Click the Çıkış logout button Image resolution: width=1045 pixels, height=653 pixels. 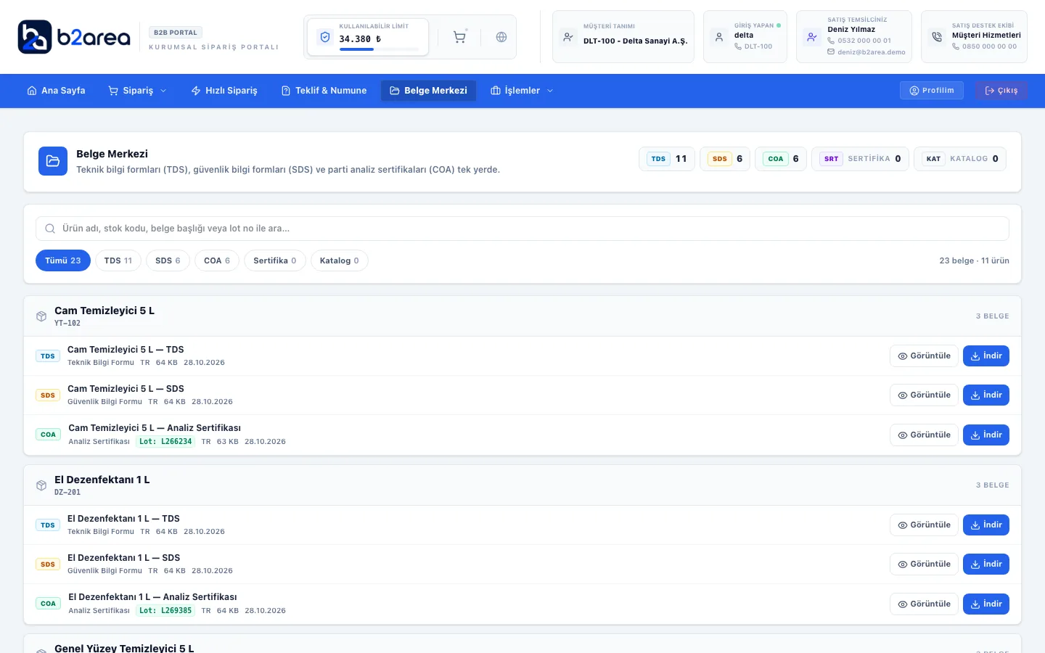pyautogui.click(x=1001, y=91)
